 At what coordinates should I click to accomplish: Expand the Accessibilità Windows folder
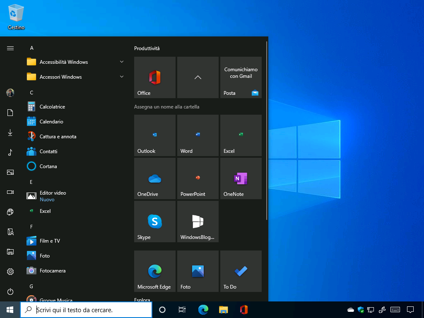coord(75,62)
